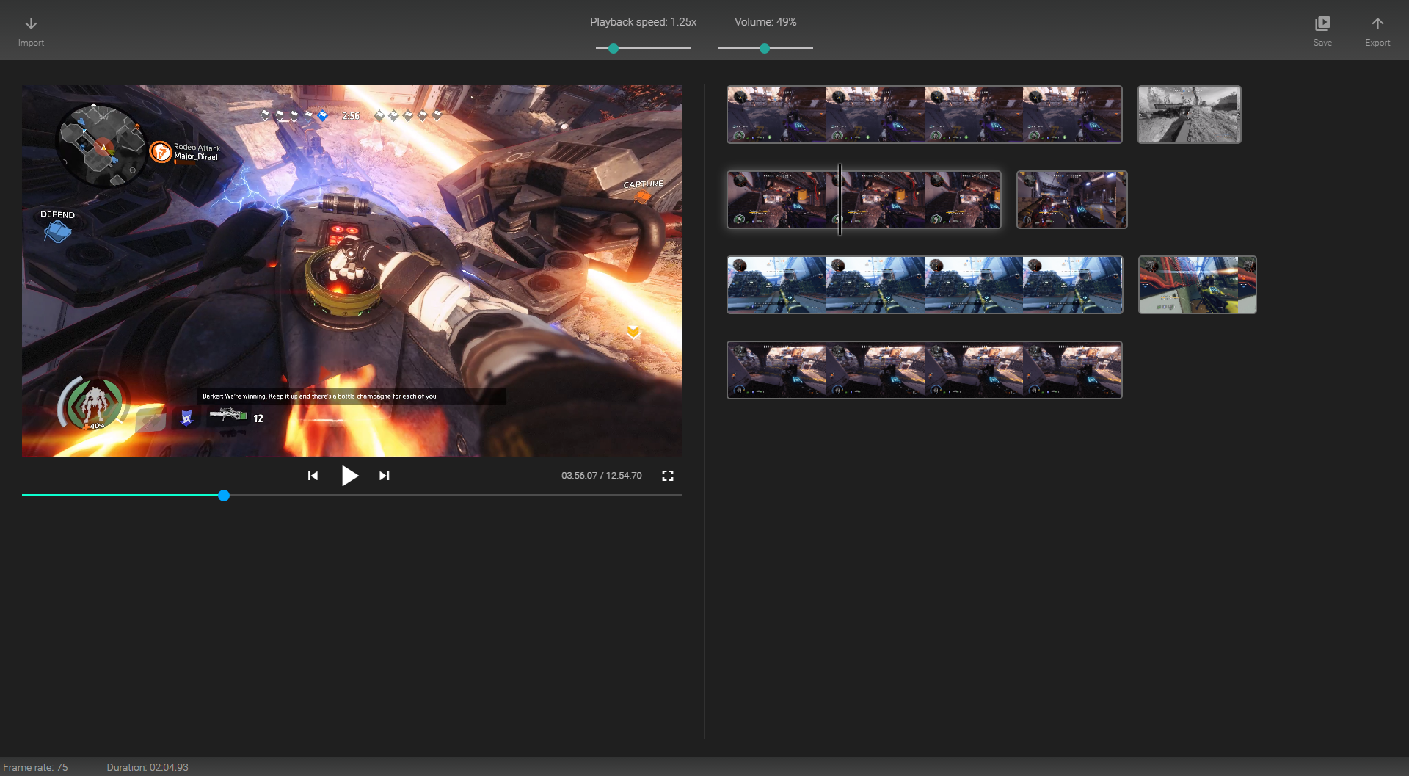Select the small indoor corridor clip
1409x776 pixels.
click(x=1071, y=200)
